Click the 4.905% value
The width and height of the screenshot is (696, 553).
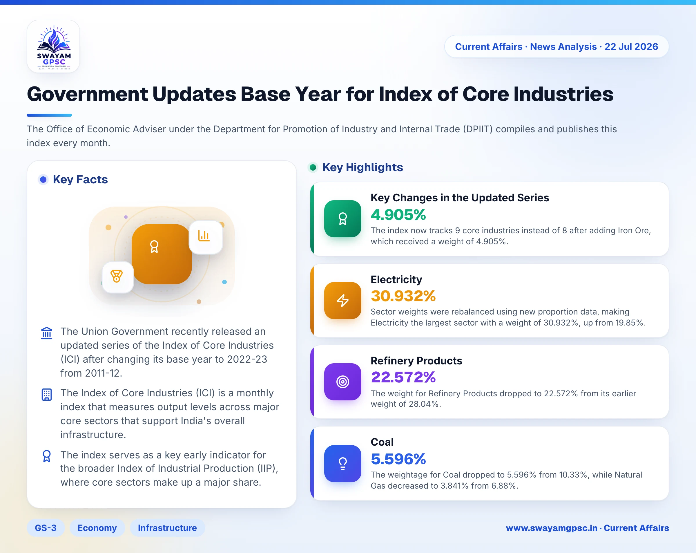[398, 214]
